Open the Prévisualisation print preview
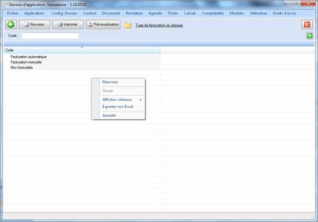Viewport: 318px width, 222px height. coord(103,24)
